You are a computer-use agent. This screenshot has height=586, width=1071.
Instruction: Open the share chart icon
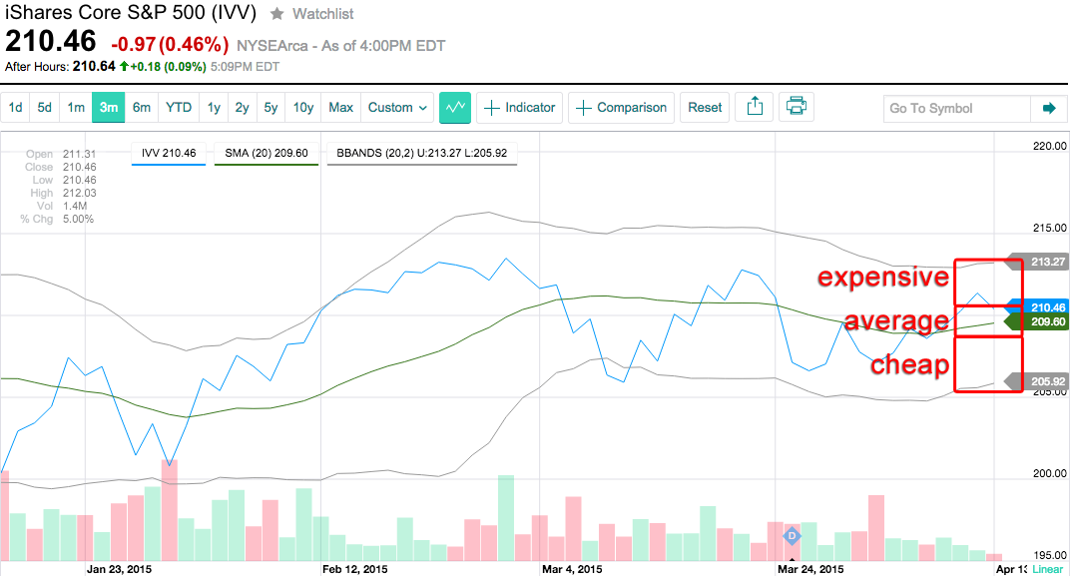[x=754, y=107]
